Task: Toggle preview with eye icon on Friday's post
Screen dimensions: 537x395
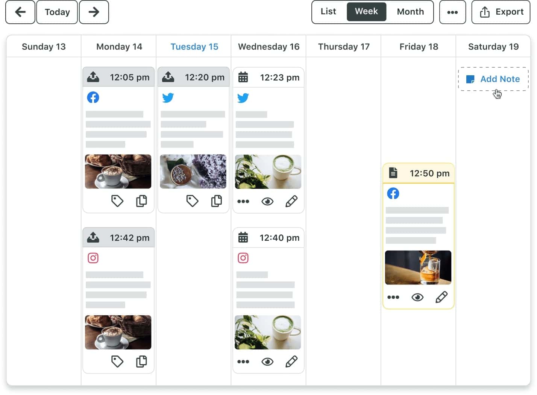Action: [417, 297]
